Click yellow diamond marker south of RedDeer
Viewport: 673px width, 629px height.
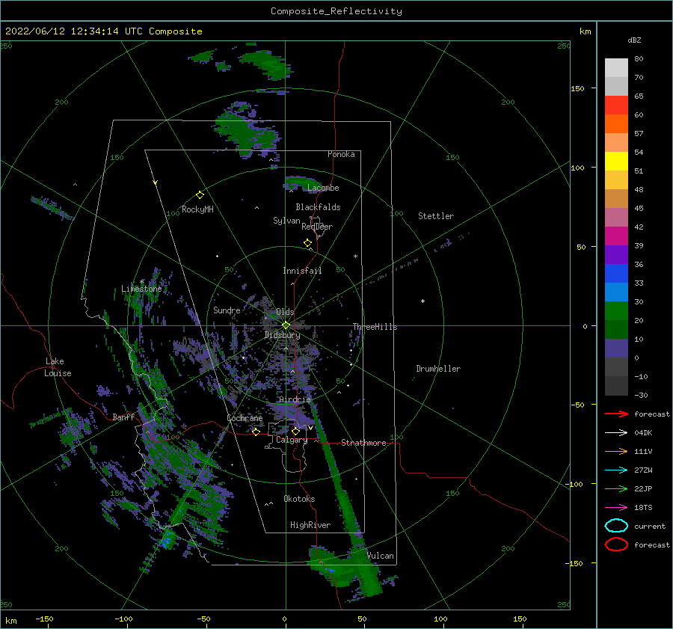307,243
